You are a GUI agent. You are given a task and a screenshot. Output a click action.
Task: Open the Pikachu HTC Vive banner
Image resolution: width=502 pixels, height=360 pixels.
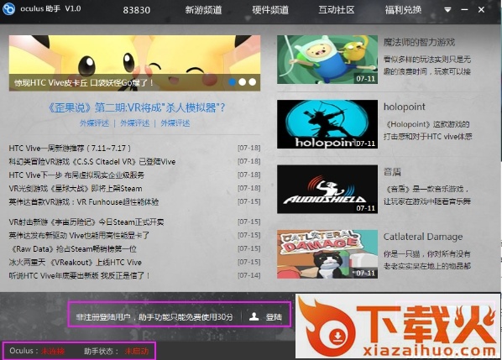click(134, 63)
